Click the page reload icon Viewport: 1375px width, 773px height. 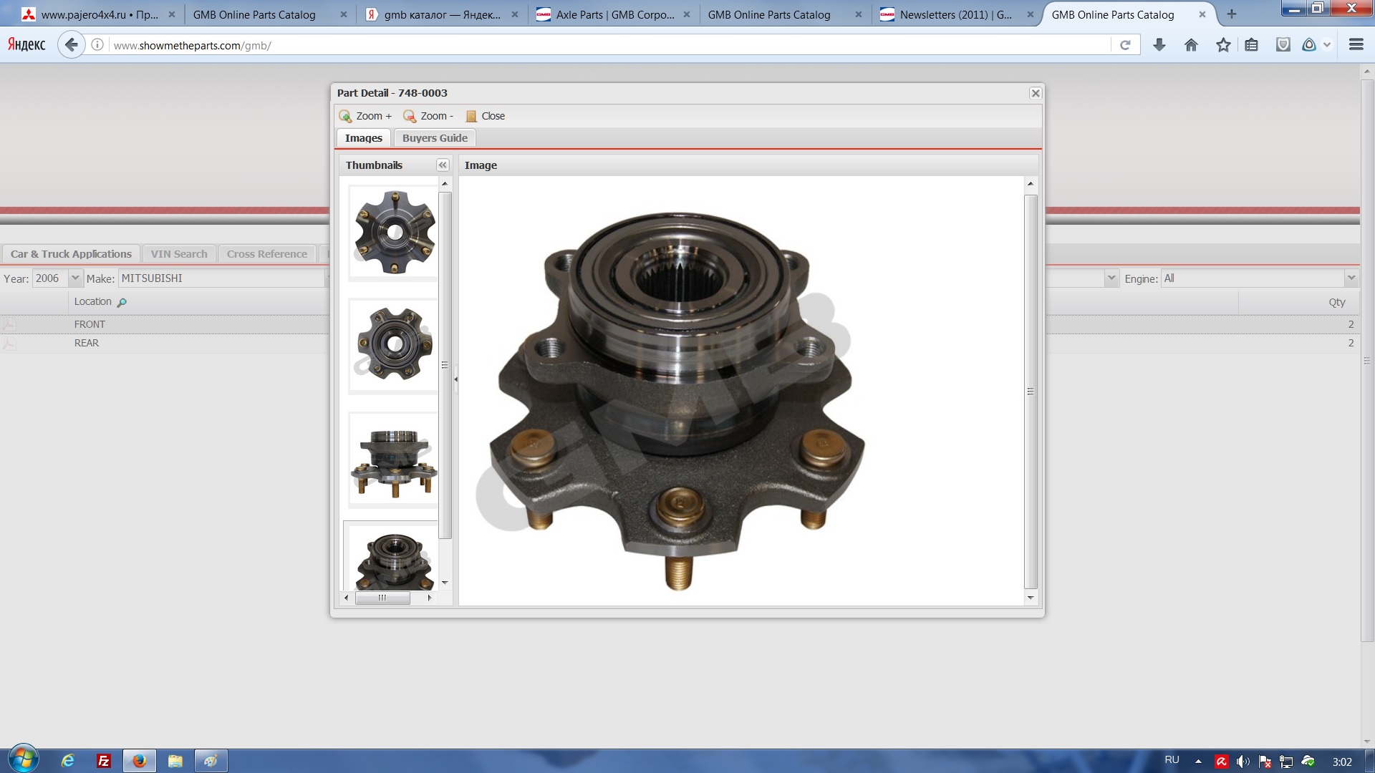(1125, 45)
